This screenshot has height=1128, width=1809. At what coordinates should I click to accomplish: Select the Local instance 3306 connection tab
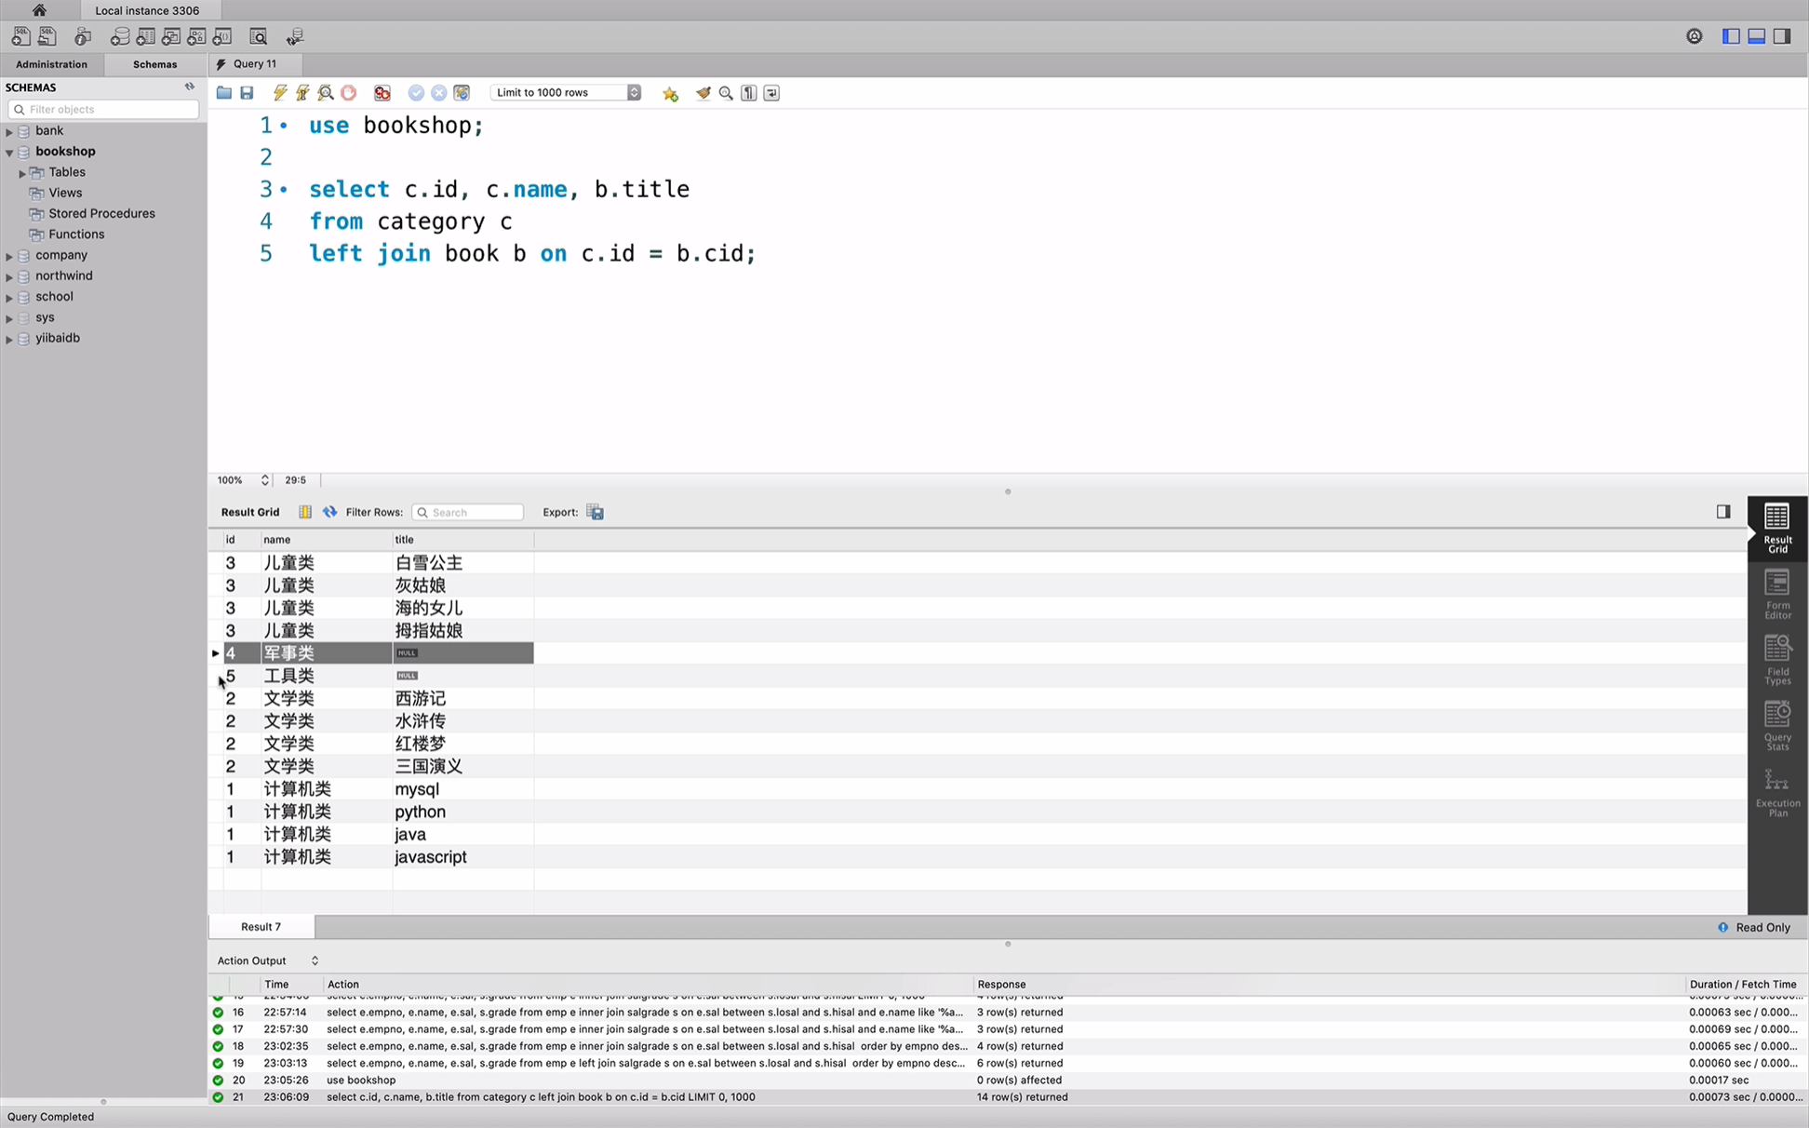147,10
